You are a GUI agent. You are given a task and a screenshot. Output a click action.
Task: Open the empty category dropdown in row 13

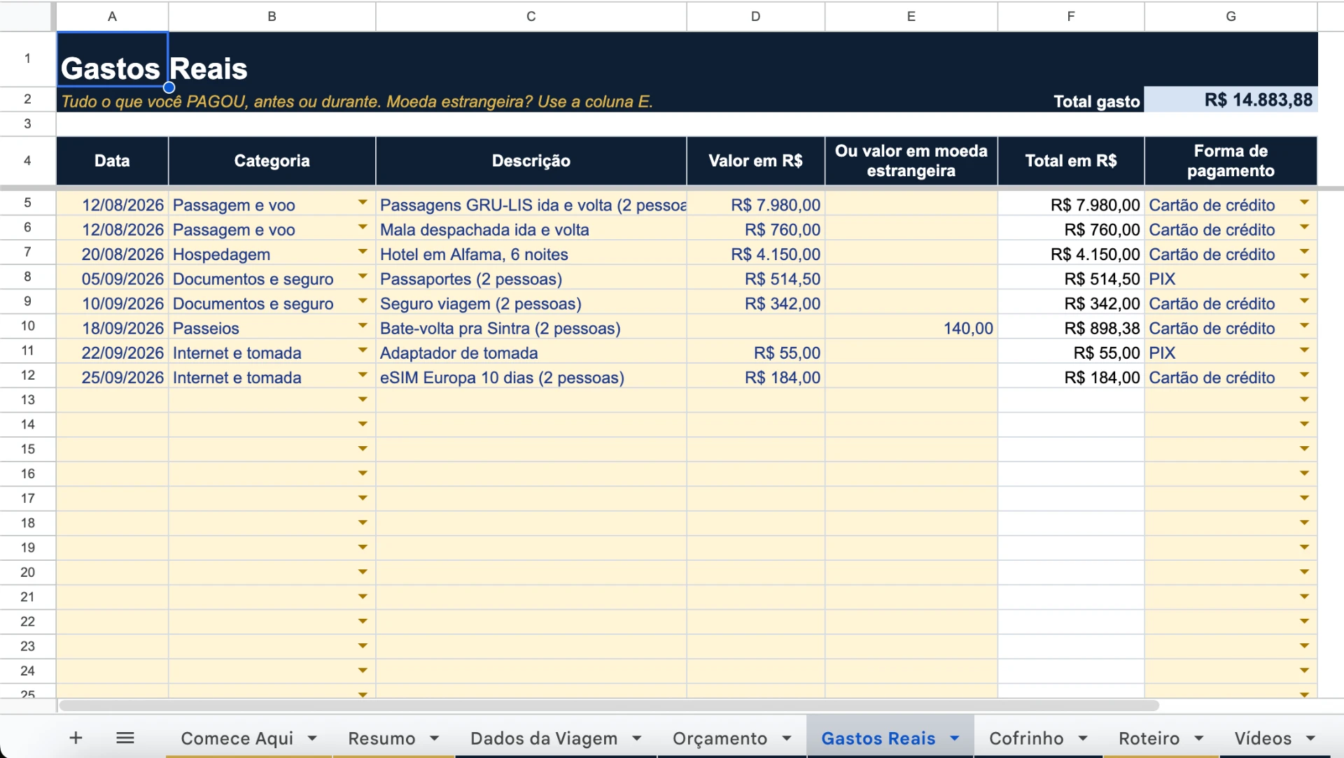pos(363,399)
